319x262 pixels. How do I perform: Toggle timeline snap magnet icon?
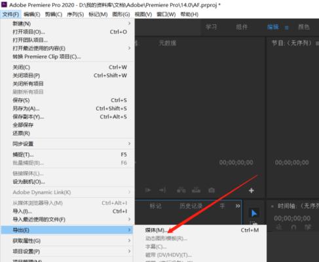point(293,227)
